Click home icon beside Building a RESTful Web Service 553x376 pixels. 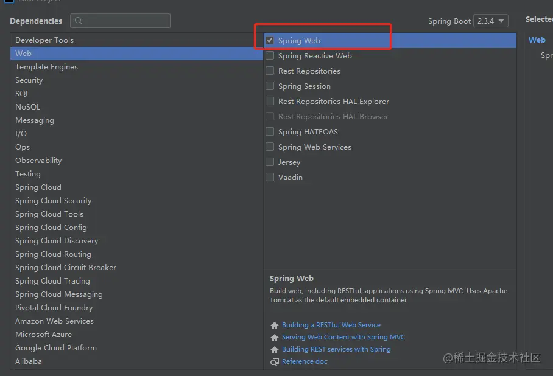point(275,325)
